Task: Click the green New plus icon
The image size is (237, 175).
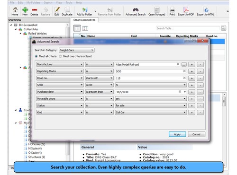Action: [25, 10]
